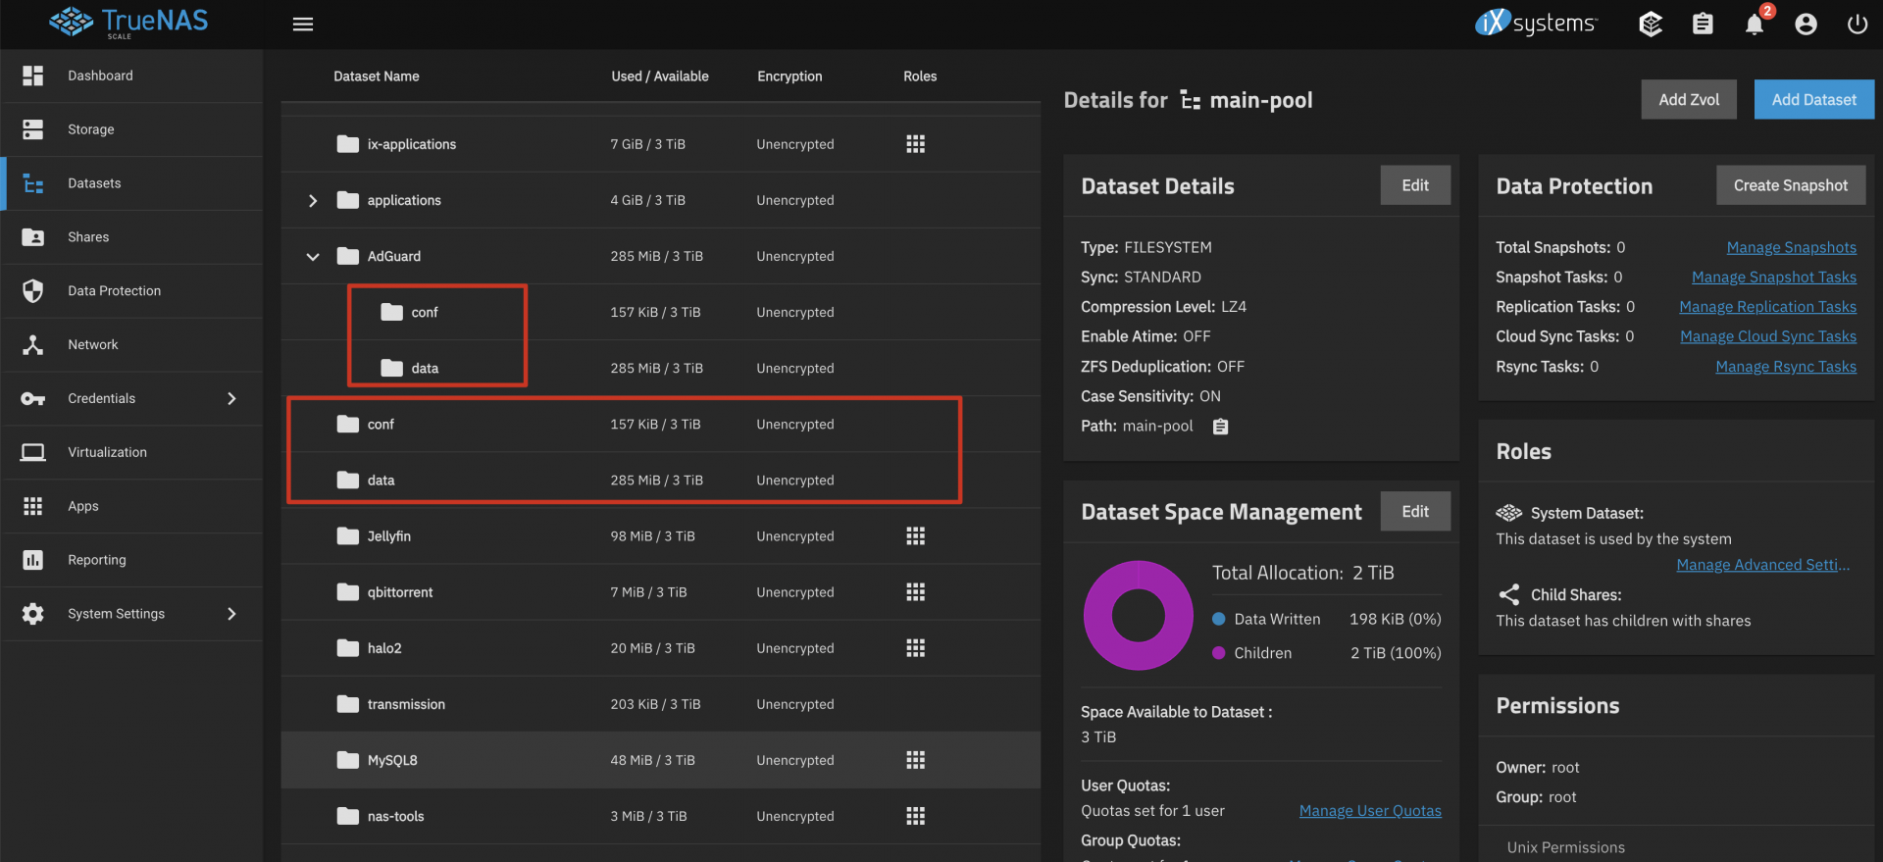Select the ix-applications dataset row
The image size is (1883, 862).
[661, 144]
